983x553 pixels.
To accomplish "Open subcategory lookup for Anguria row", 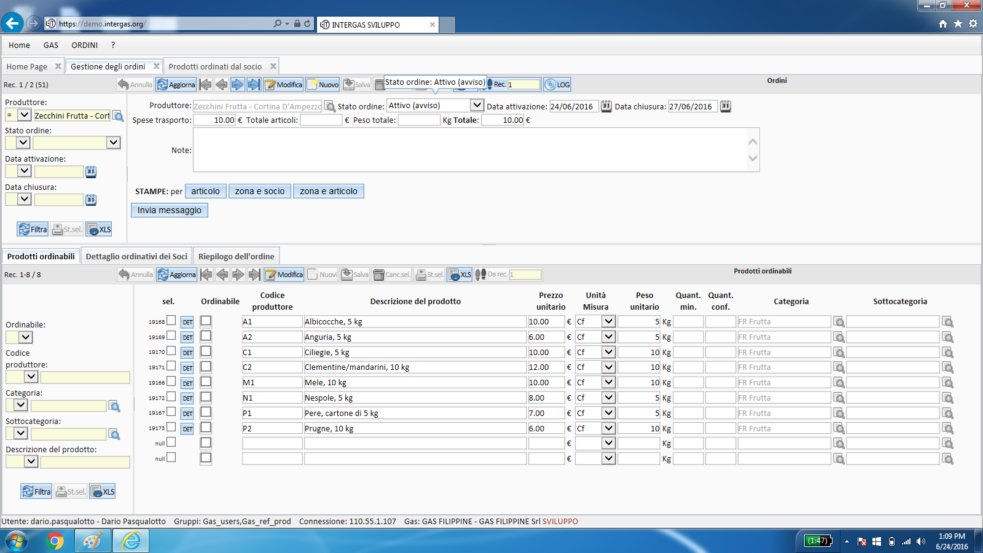I will [x=947, y=337].
